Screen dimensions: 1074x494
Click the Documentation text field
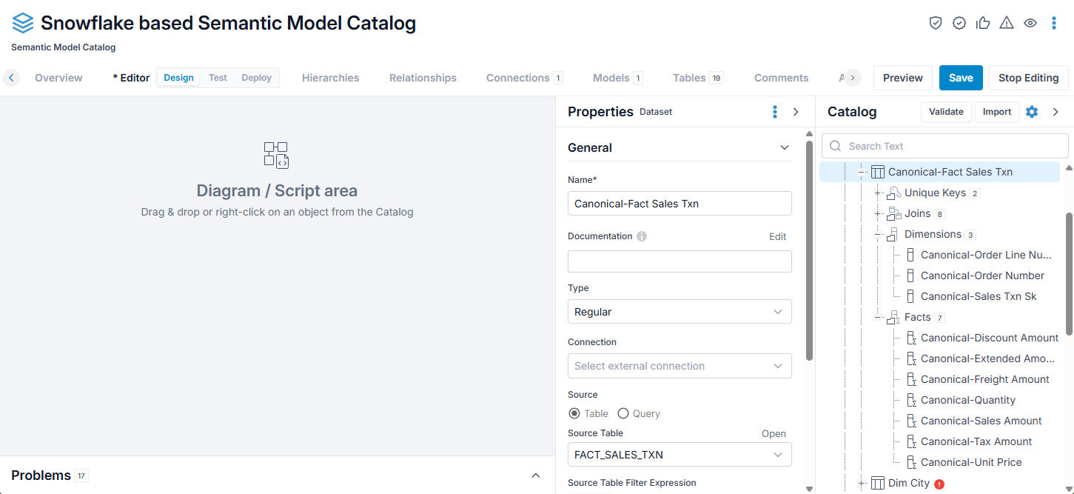pos(679,261)
